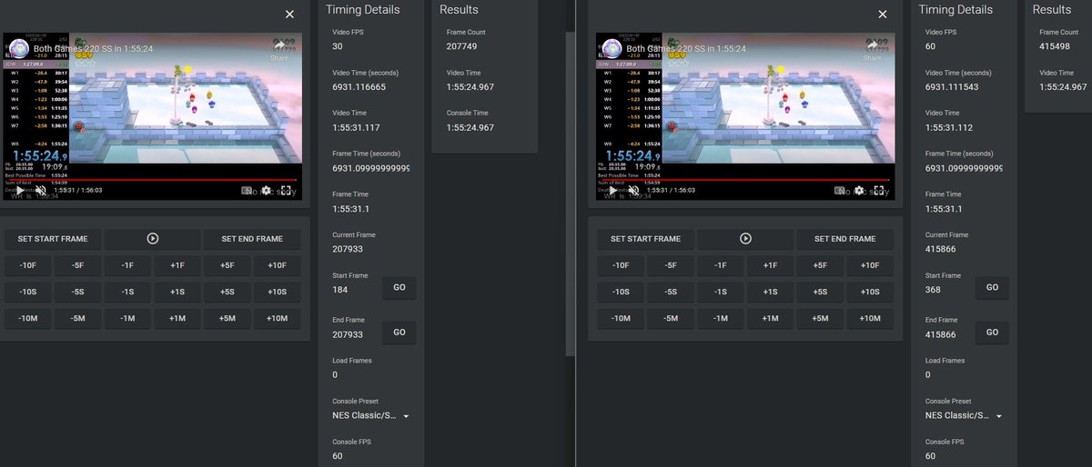Screen dimensions: 1092x467
Task: Advance one frame with +1F in 30 FPS window
Action: point(177,265)
